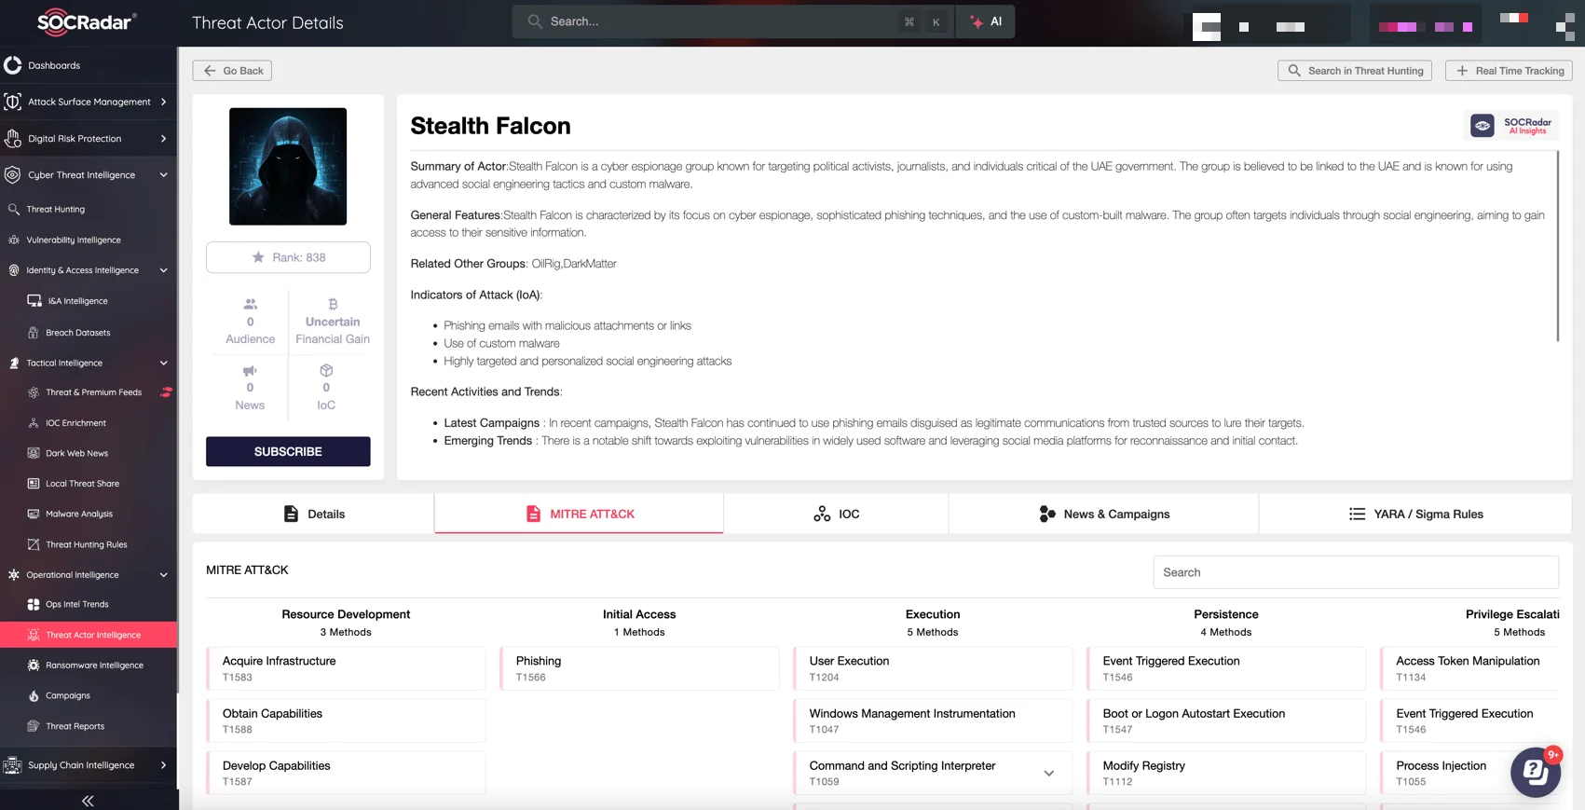The width and height of the screenshot is (1585, 810).
Task: Click the Financial Gain bitcoin icon
Action: tap(333, 304)
